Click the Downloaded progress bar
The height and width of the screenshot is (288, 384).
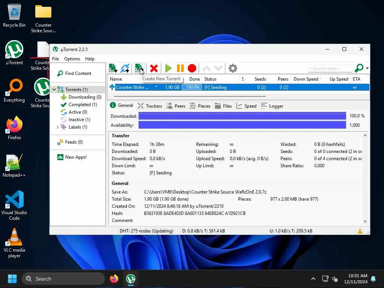click(x=242, y=116)
